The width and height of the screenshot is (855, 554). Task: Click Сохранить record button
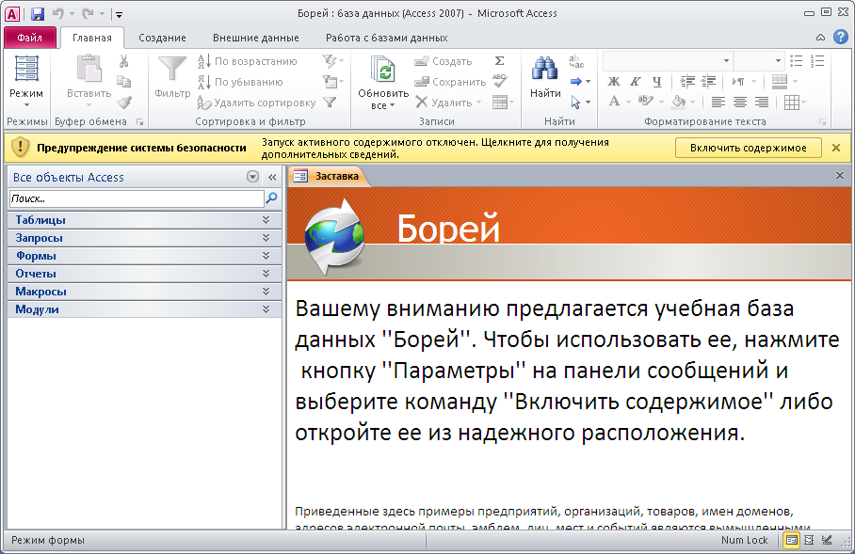pyautogui.click(x=450, y=82)
